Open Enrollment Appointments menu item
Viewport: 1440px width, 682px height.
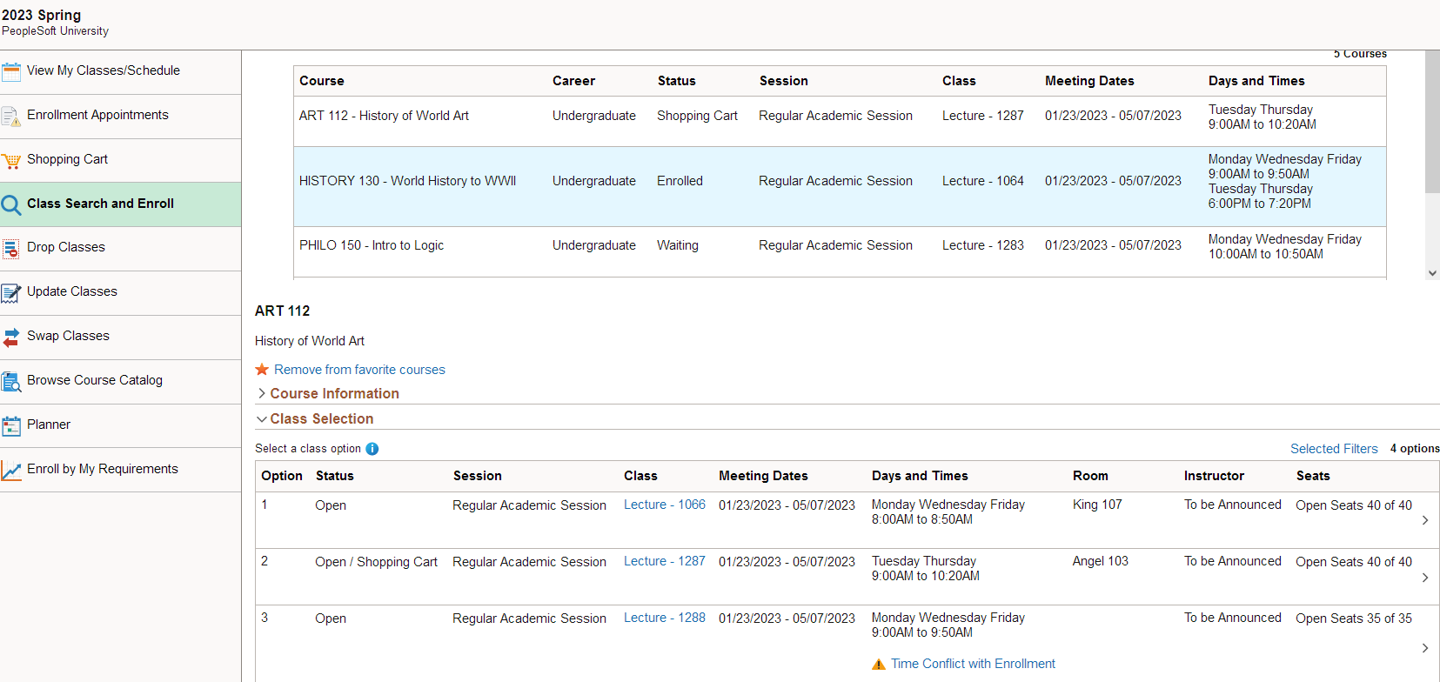click(120, 116)
